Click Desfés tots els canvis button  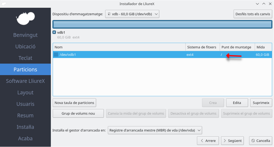point(253,14)
